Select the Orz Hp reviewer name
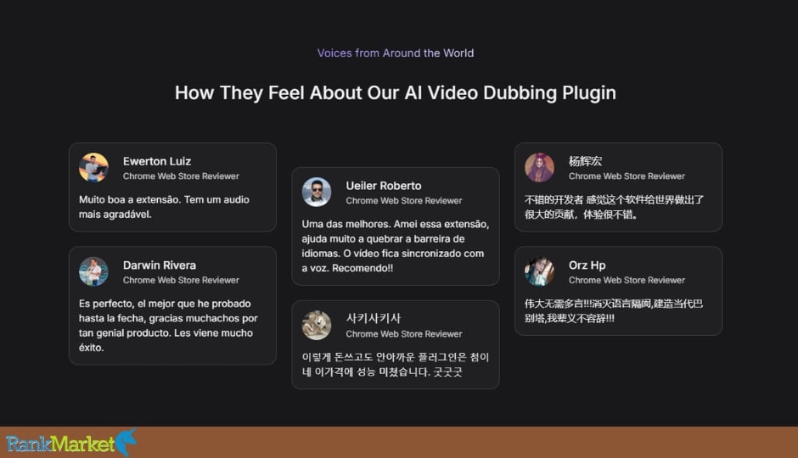 tap(587, 265)
